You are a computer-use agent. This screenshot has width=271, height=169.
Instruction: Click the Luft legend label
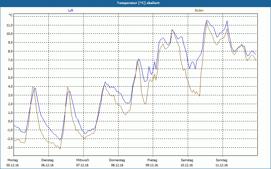[70, 10]
